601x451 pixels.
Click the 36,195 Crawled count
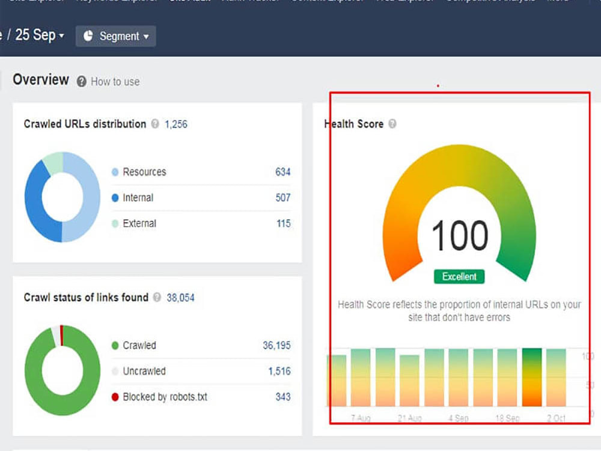click(276, 345)
